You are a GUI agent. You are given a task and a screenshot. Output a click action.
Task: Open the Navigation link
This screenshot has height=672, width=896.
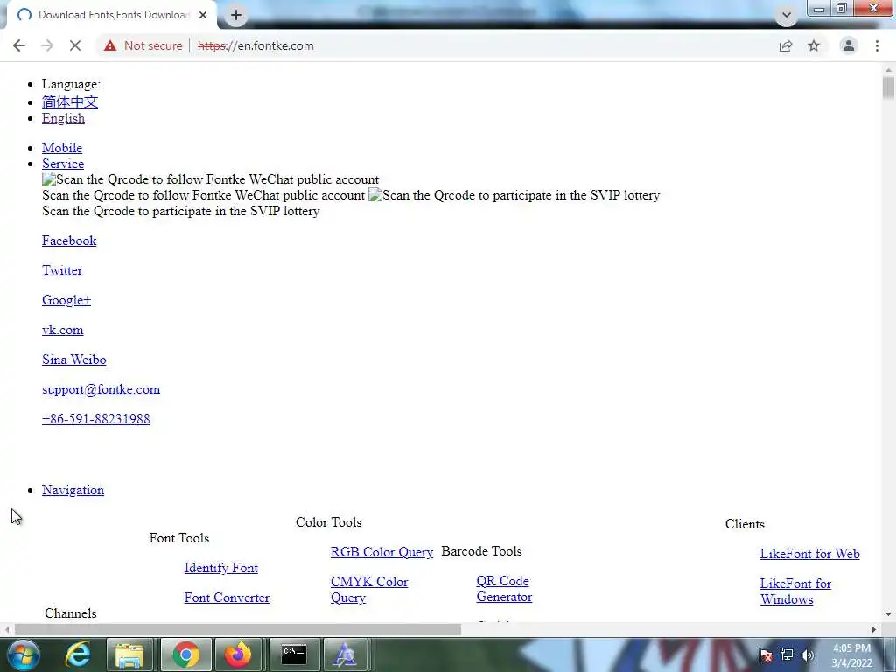click(73, 490)
